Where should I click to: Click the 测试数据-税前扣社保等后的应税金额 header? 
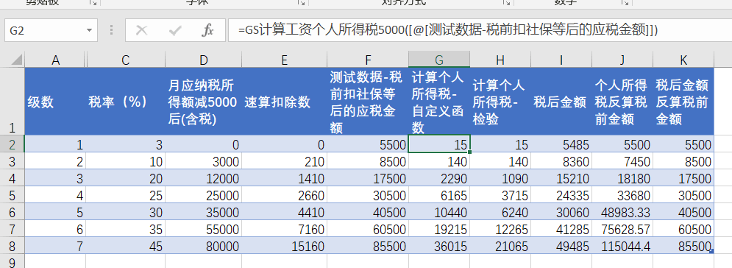click(368, 102)
